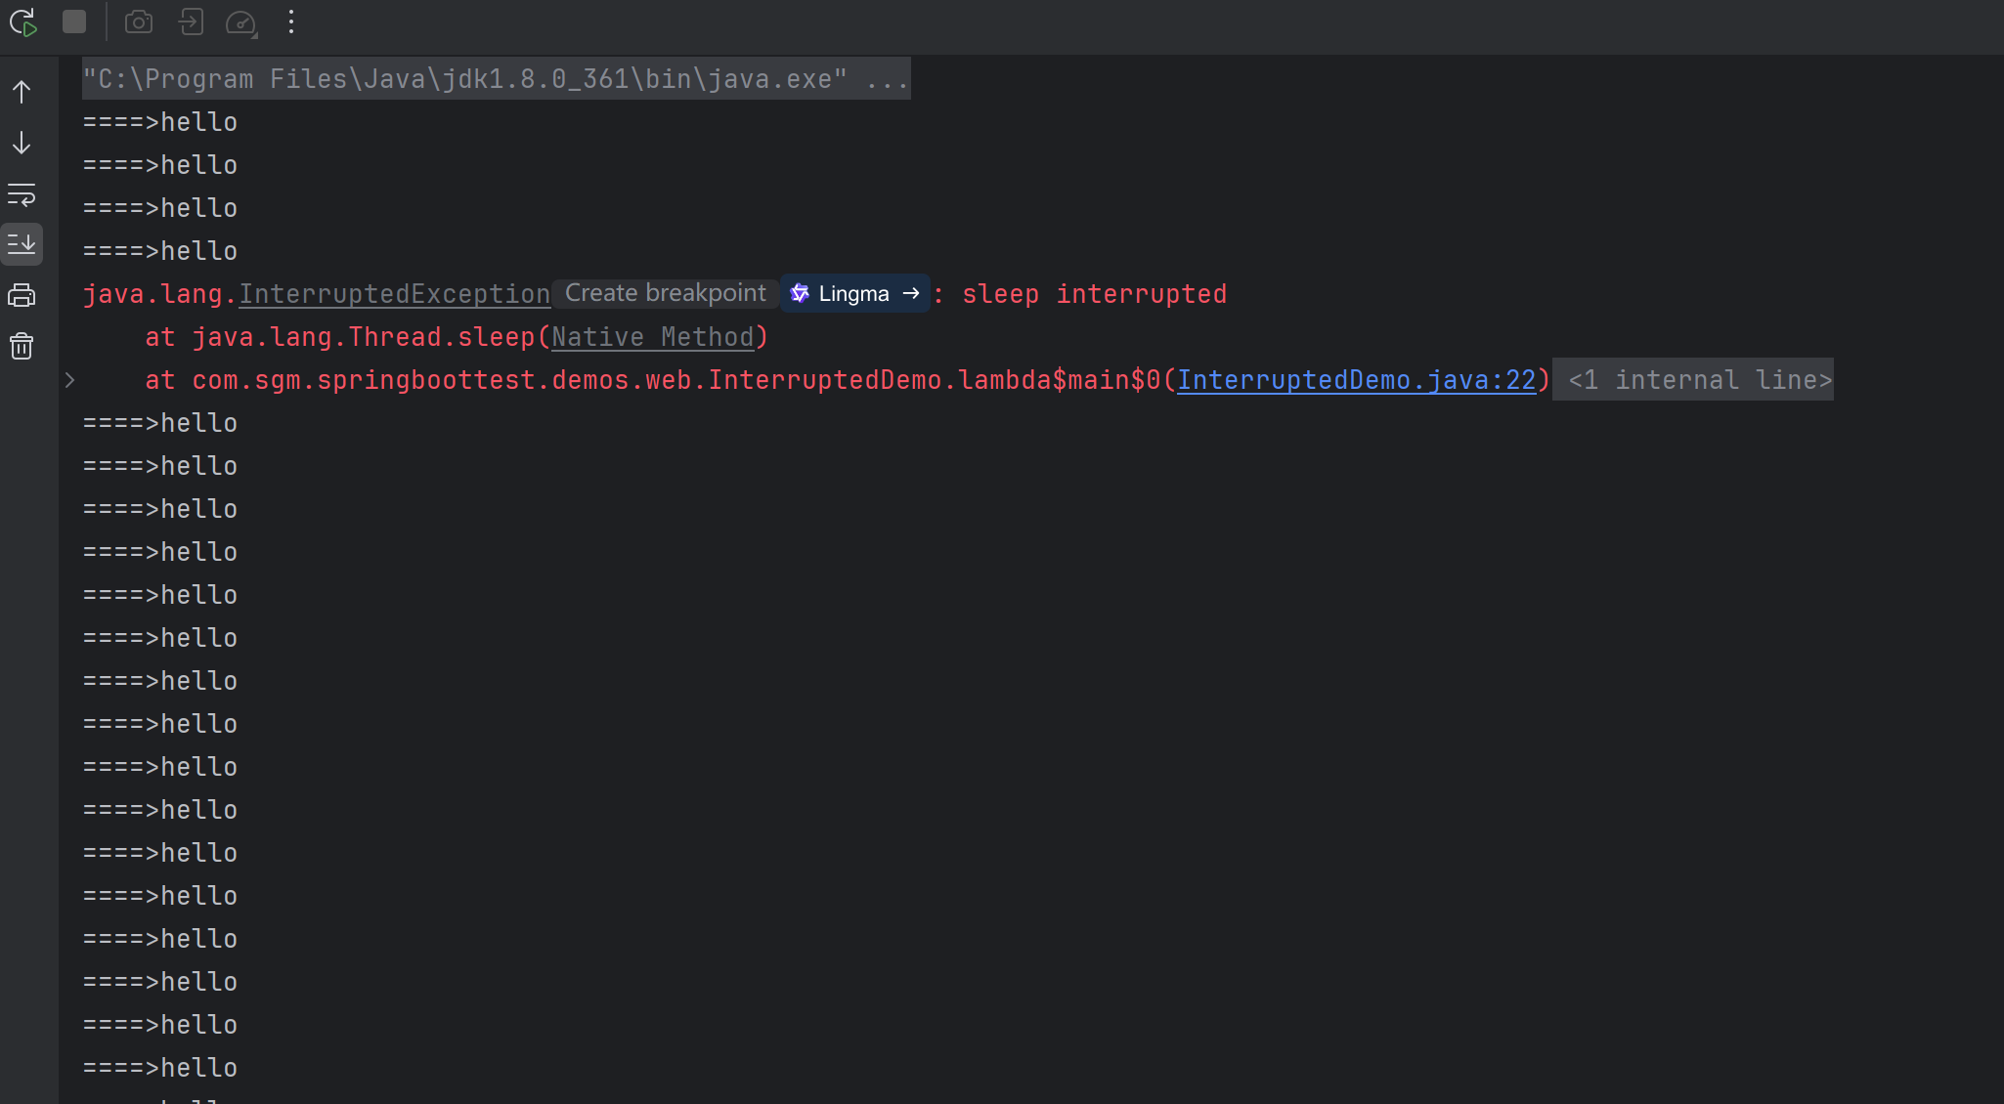Click the Lingma assistant button
This screenshot has height=1104, width=2004.
tap(854, 293)
